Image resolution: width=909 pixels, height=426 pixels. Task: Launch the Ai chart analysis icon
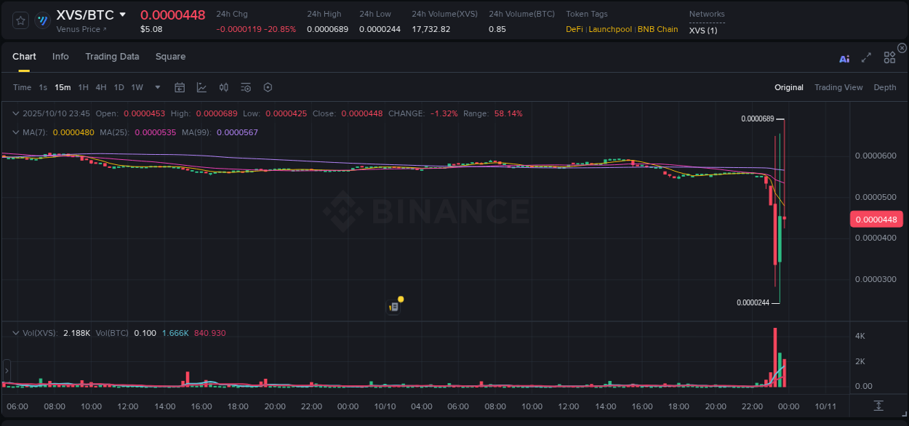(x=844, y=59)
